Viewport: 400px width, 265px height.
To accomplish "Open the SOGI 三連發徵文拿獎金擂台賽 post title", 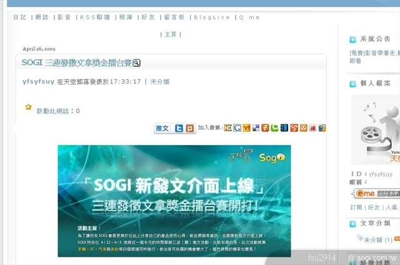I will click(x=76, y=62).
